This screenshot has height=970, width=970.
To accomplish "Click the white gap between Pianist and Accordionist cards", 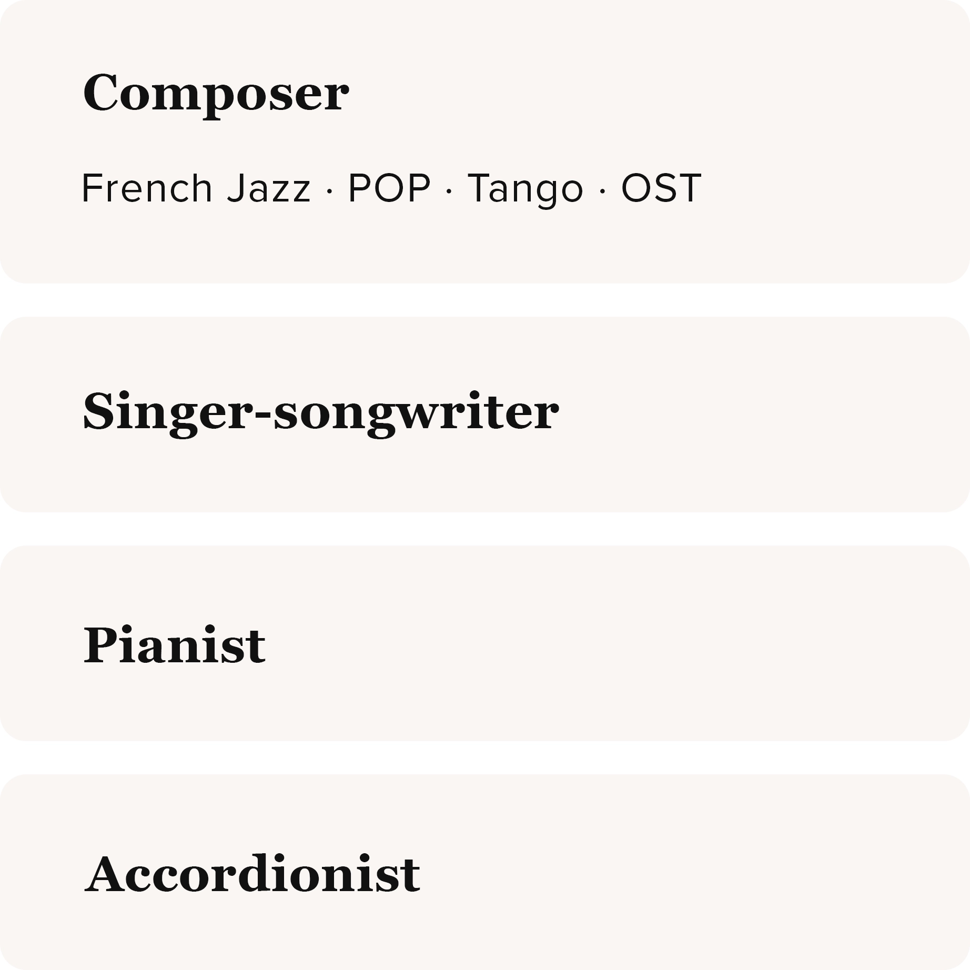I will click(485, 757).
